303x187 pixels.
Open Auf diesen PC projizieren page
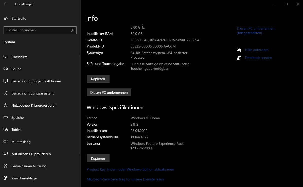(x=31, y=154)
